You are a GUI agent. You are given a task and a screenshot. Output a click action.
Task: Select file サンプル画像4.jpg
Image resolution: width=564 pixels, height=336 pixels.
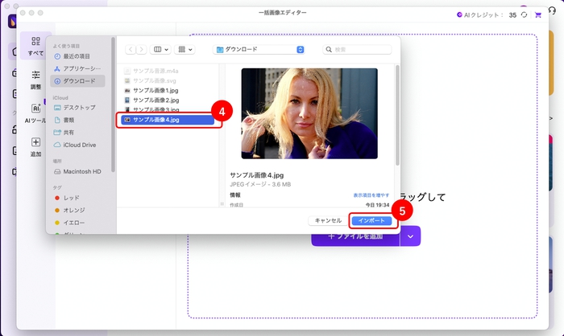click(x=168, y=120)
